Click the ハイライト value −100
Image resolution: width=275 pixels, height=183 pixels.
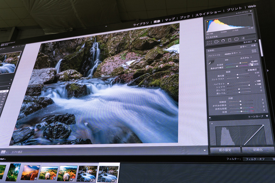257,81
